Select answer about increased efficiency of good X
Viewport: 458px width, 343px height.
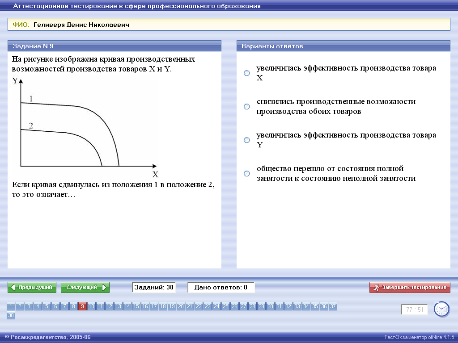click(x=247, y=73)
